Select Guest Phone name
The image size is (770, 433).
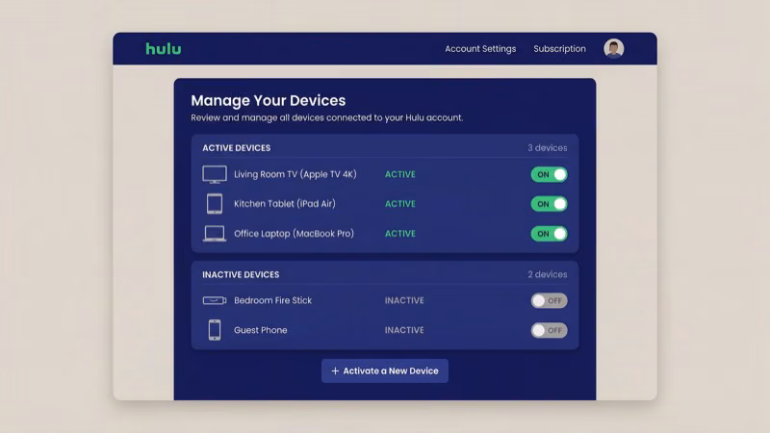pos(260,330)
